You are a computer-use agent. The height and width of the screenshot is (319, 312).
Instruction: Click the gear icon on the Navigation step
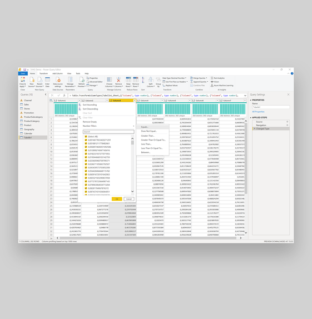point(288,125)
